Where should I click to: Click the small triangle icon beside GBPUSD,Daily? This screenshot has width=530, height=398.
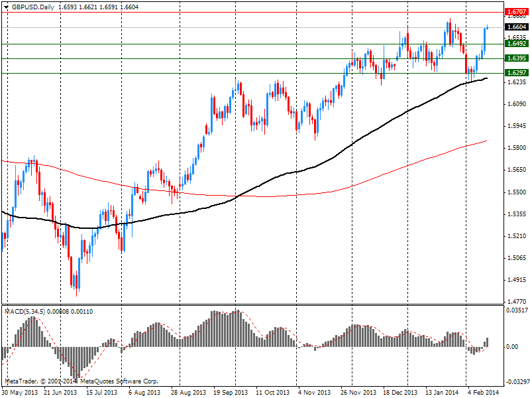coord(5,6)
